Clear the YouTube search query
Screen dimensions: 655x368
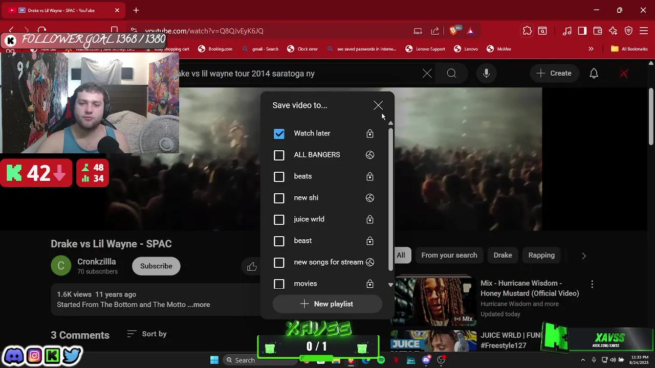[427, 74]
